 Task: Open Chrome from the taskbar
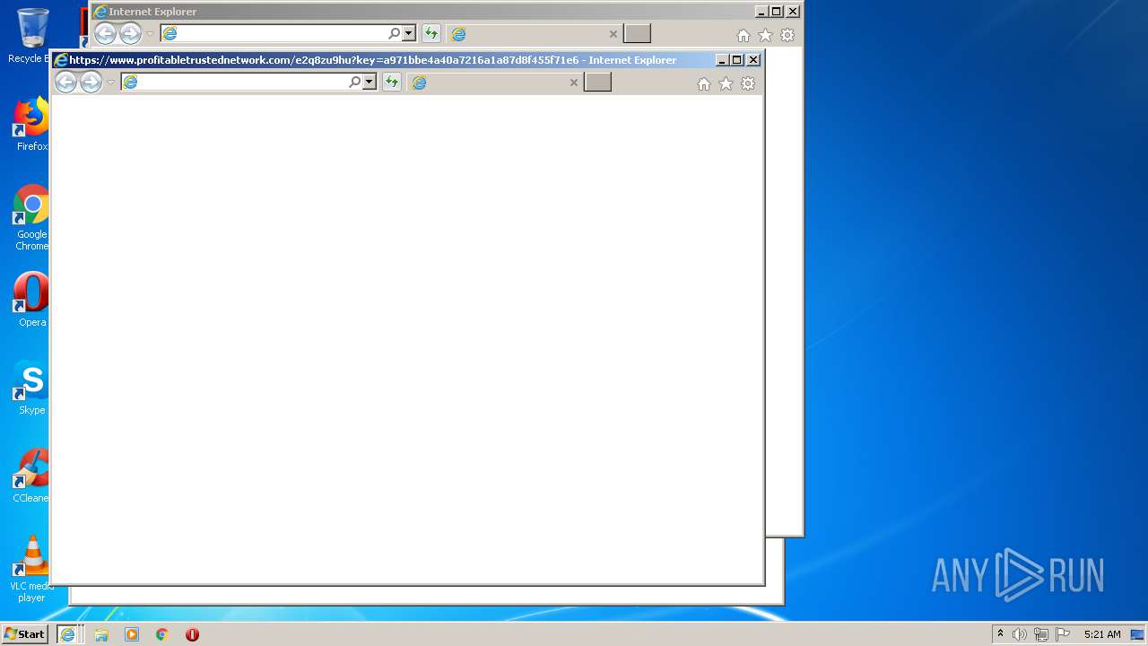tap(162, 634)
